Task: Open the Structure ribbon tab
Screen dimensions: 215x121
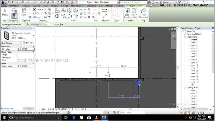Action: click(26, 6)
